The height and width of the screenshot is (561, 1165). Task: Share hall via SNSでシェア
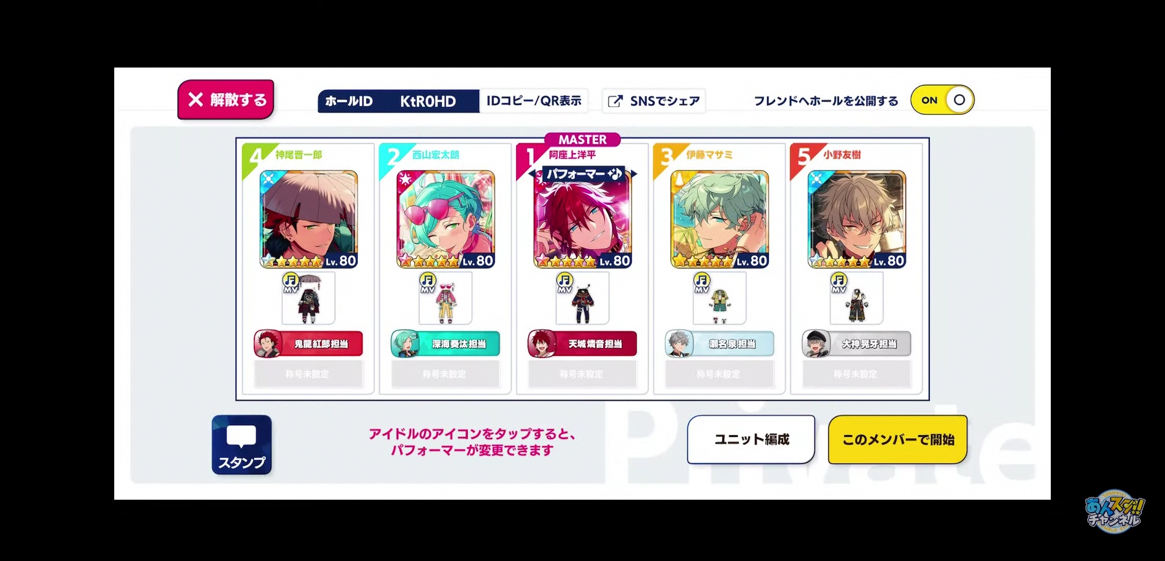pos(654,101)
